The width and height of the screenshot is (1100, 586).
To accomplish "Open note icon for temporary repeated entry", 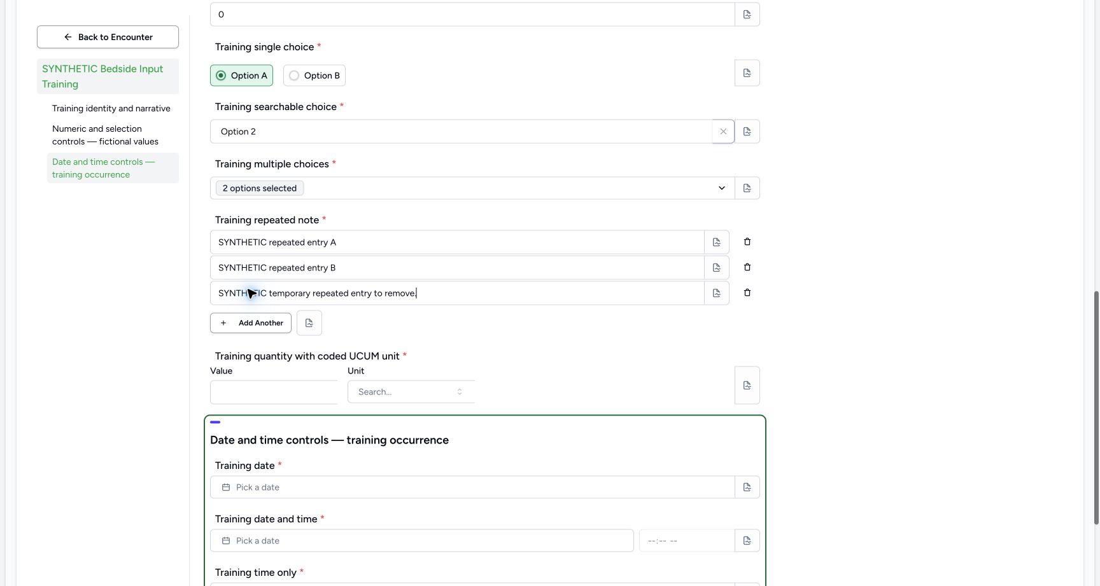I will click(x=716, y=293).
